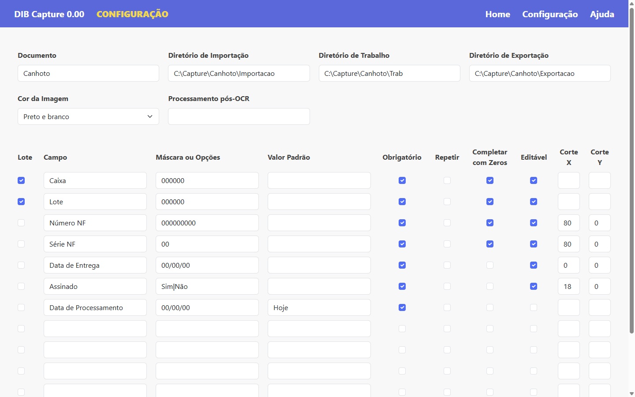635x397 pixels.
Task: Edit the Sim|Não mask for Assinado
Action: (207, 286)
